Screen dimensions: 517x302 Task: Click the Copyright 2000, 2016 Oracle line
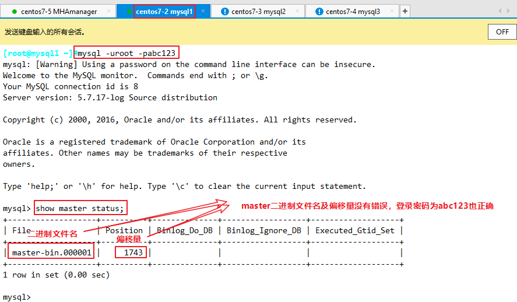pos(180,120)
